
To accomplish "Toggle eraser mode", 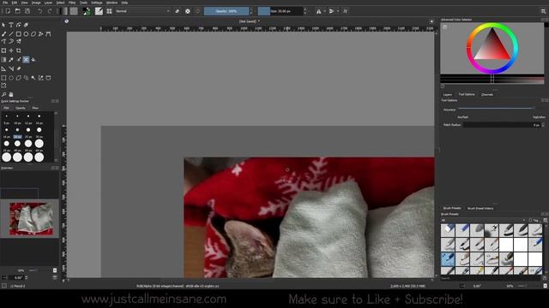I will coord(178,11).
